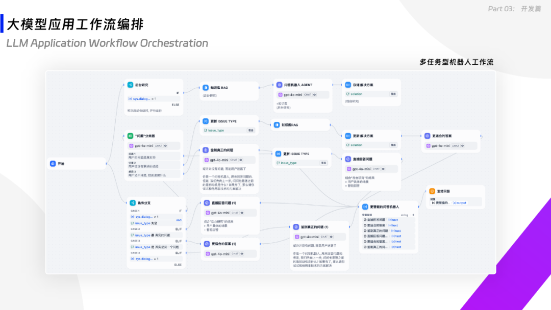Toggle vision eye in 直接回答问题 without (1)
This screenshot has height=310, width=551.
click(x=383, y=169)
